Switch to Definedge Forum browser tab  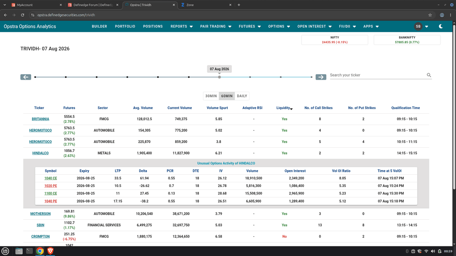coord(93,5)
